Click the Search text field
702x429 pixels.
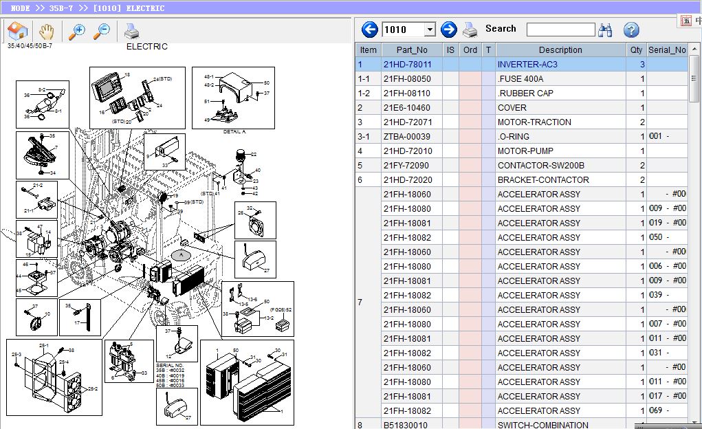point(560,30)
